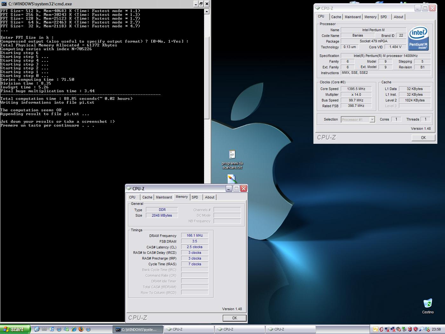The width and height of the screenshot is (445, 334).
Task: Click the battery tray icon with the red cross
Action: [x=410, y=329]
